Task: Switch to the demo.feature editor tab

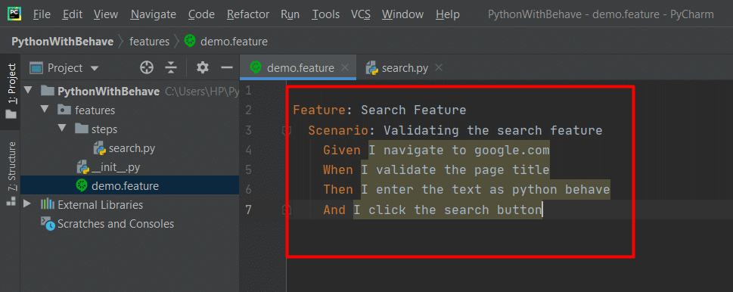Action: [298, 68]
